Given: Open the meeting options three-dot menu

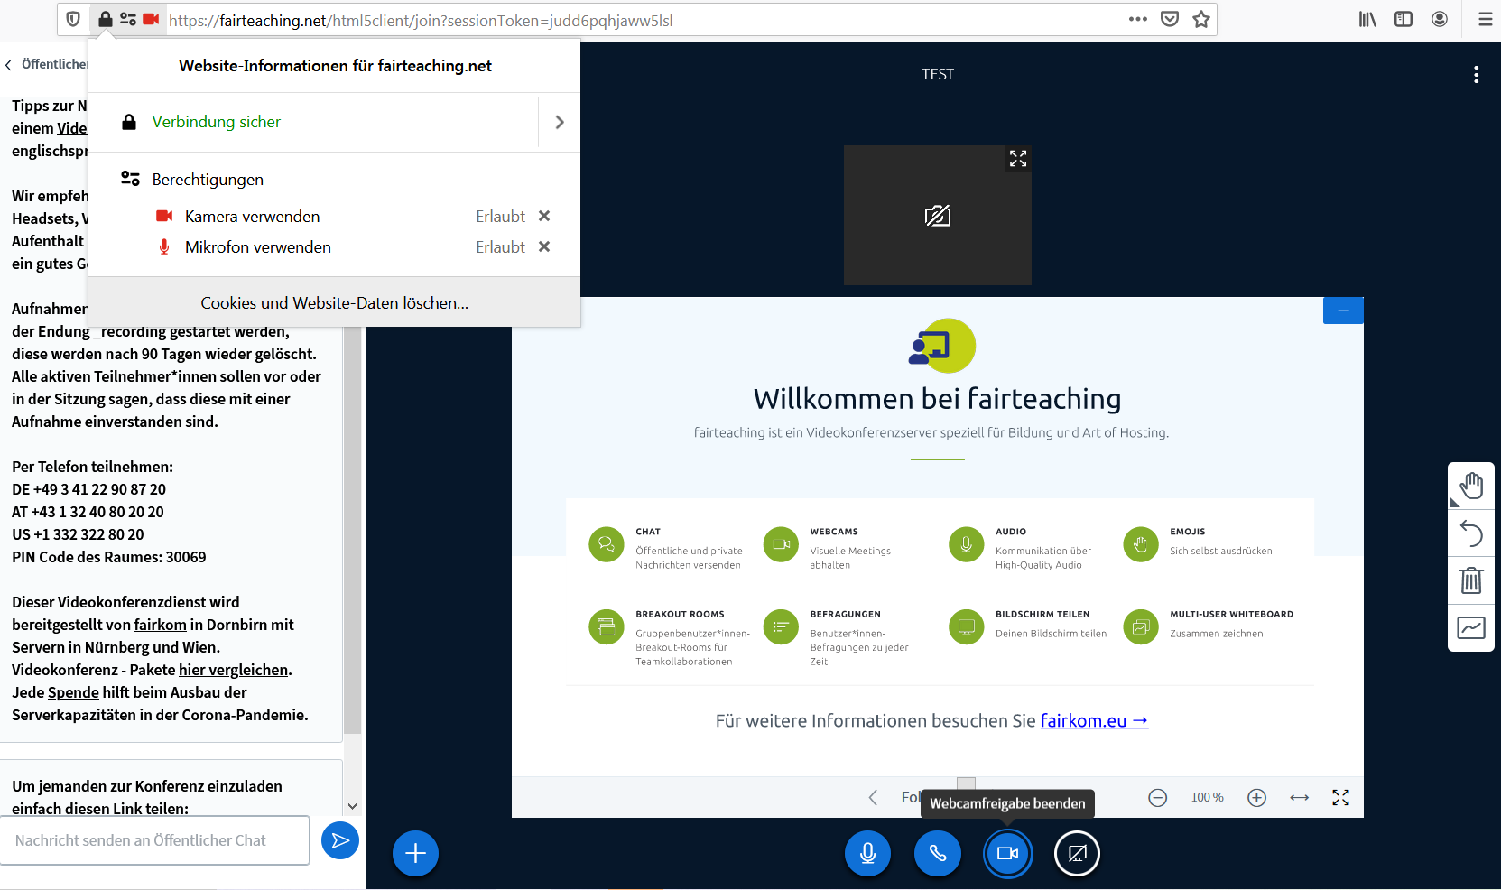Looking at the screenshot, I should click(1477, 74).
